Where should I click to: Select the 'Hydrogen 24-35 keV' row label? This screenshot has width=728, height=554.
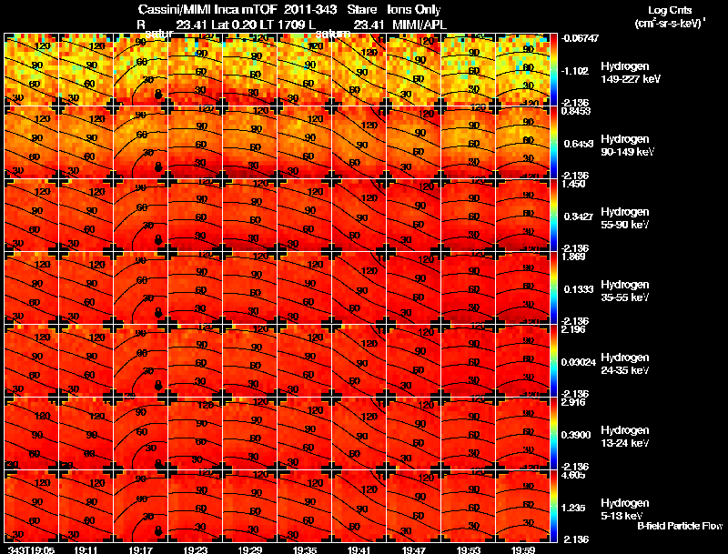click(x=625, y=364)
